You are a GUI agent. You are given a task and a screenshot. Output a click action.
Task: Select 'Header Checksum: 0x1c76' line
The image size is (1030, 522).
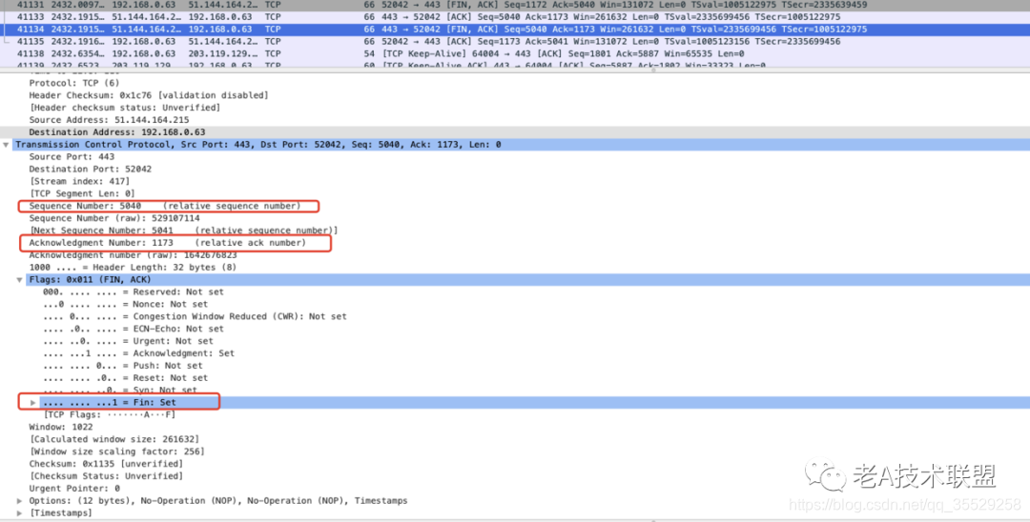coord(149,95)
